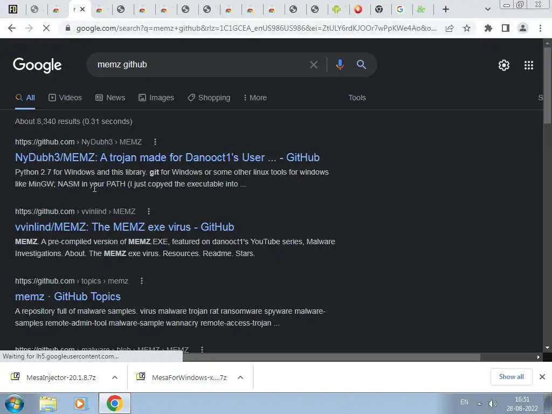The image size is (552, 414).
Task: Click the vertical scrollbar down arrow
Action: coord(547,348)
